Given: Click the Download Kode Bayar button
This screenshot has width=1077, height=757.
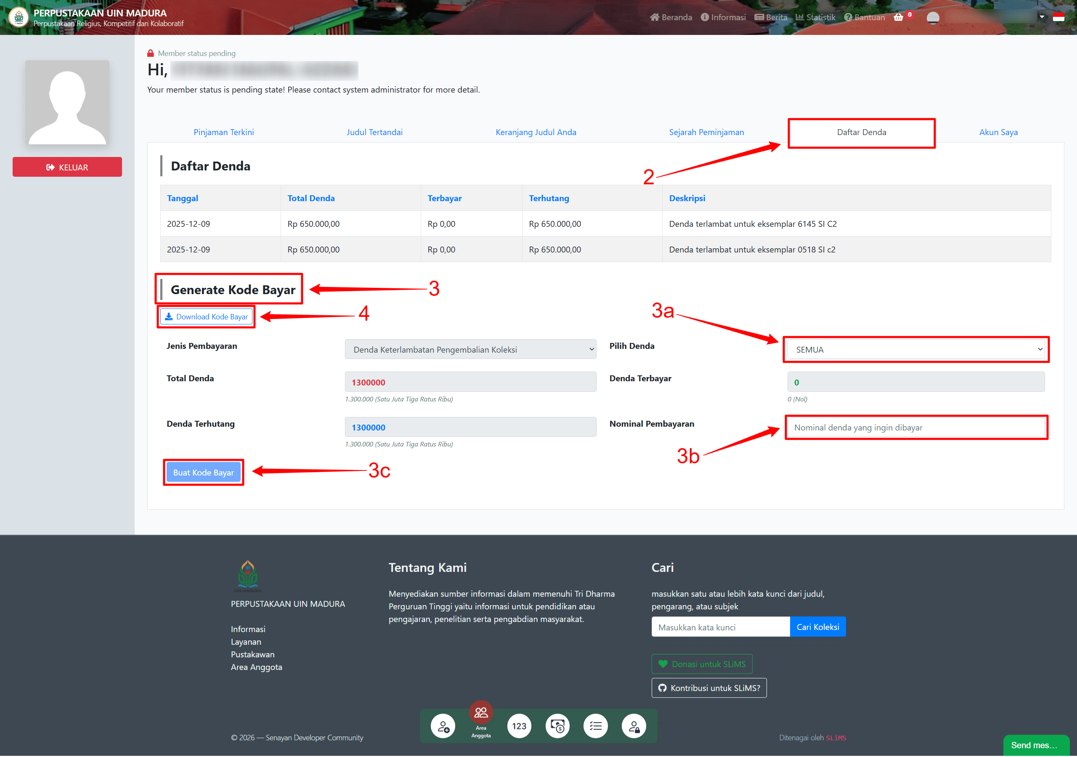Looking at the screenshot, I should click(207, 317).
